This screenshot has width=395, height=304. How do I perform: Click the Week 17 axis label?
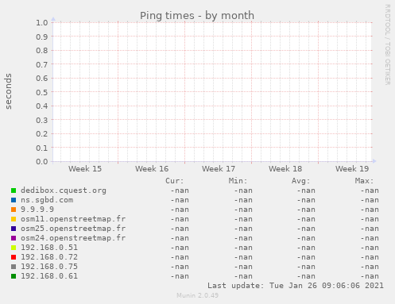[219, 169]
